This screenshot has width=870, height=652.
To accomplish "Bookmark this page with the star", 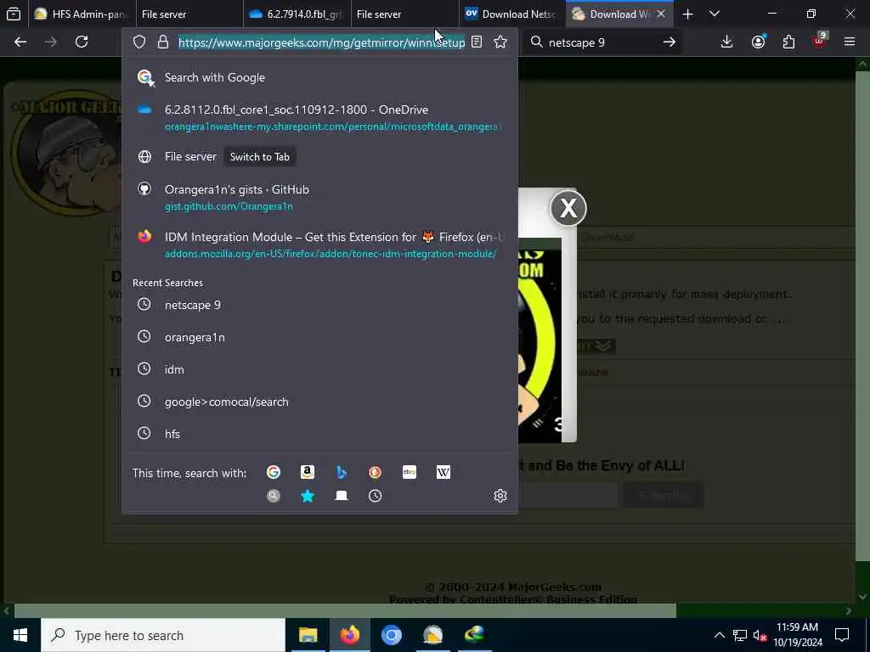I will point(500,42).
